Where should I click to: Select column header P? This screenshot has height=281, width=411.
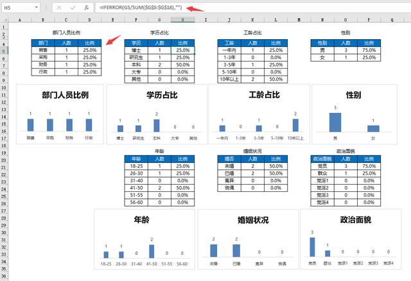369,20
